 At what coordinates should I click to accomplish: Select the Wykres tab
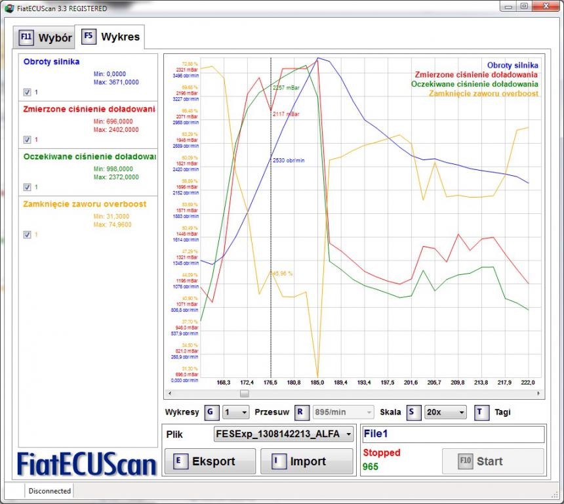click(x=110, y=36)
